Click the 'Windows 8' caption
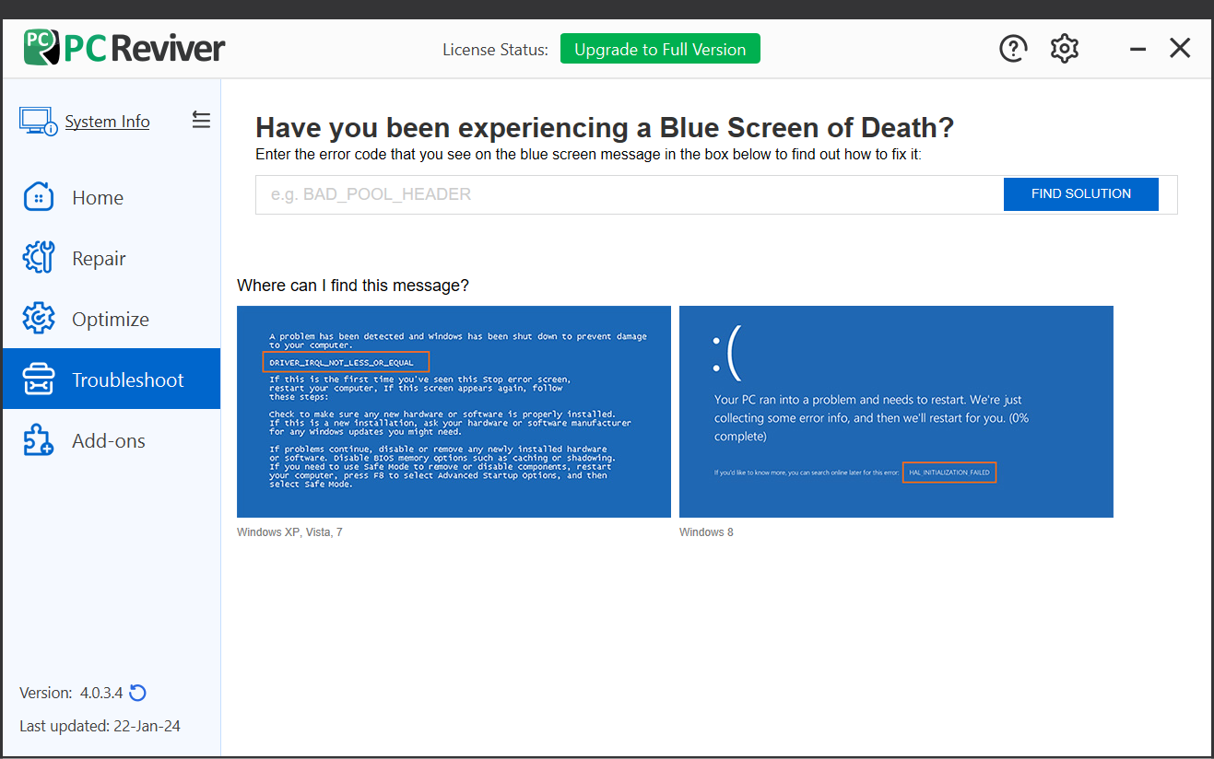1214x759 pixels. (x=706, y=532)
